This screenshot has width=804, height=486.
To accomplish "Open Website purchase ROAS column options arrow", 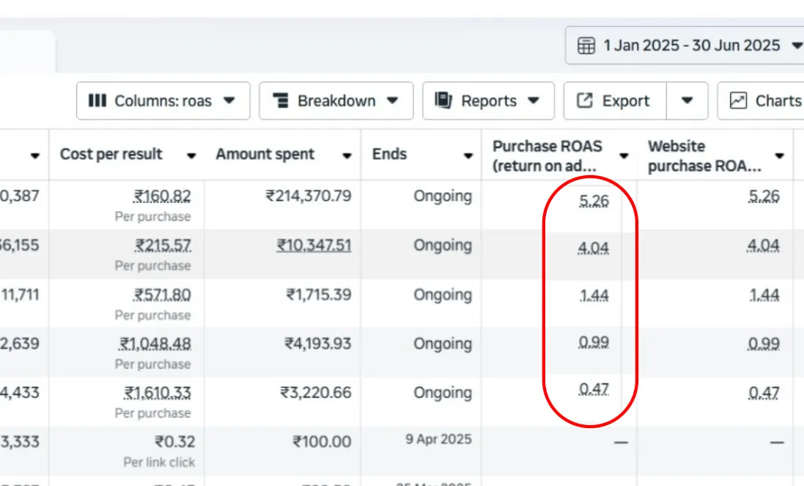I will [779, 155].
